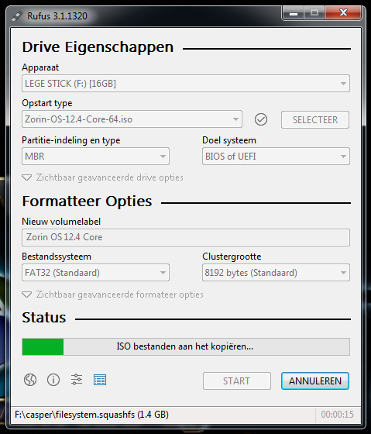Open the About info icon
371x434 pixels.
[53, 380]
